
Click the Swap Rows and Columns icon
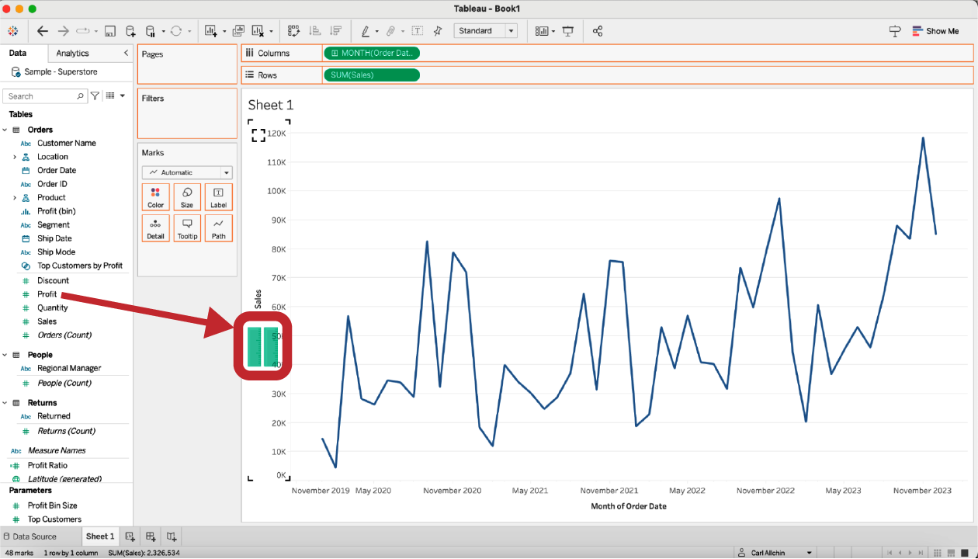click(293, 31)
